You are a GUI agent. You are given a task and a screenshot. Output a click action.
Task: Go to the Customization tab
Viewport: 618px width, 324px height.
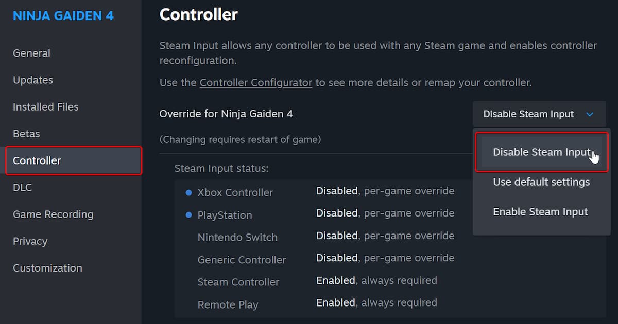tap(47, 268)
